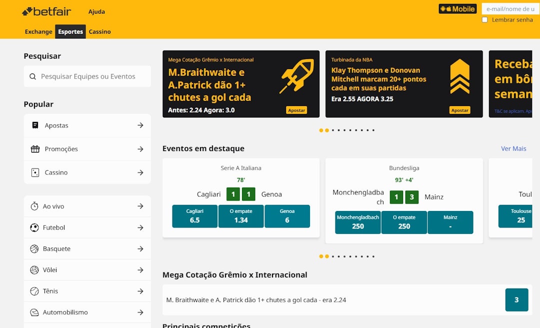The width and height of the screenshot is (540, 328).
Task: Bet on Genoa at 6
Action: pyautogui.click(x=287, y=216)
